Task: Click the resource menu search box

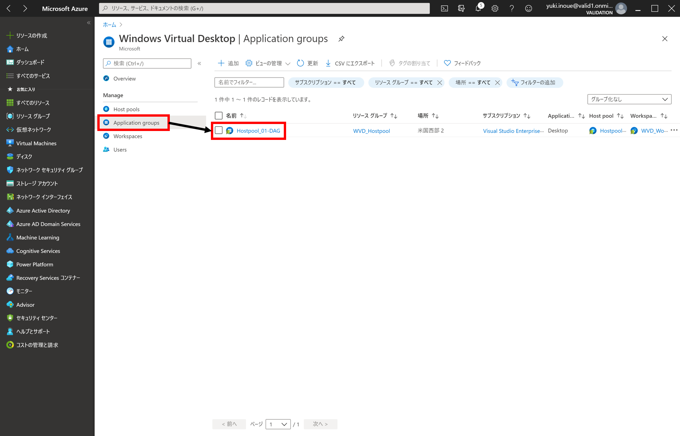Action: [x=147, y=64]
